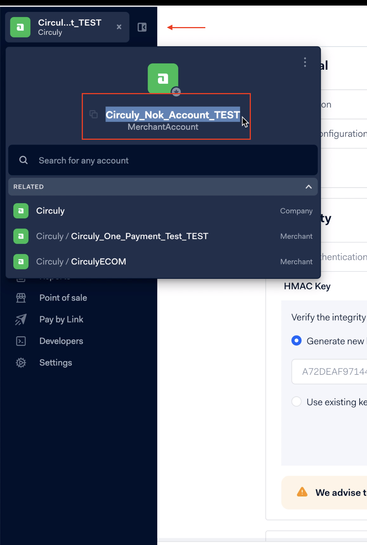
Task: Open the three-dot options menu
Action: pyautogui.click(x=305, y=62)
